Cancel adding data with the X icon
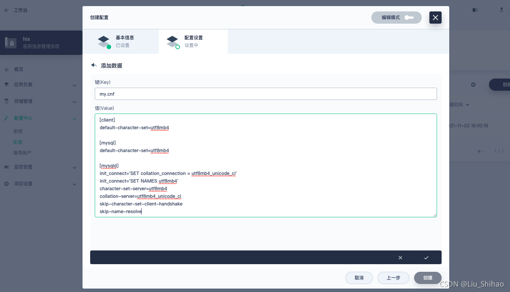Viewport: 510px width, 292px height. (x=400, y=258)
